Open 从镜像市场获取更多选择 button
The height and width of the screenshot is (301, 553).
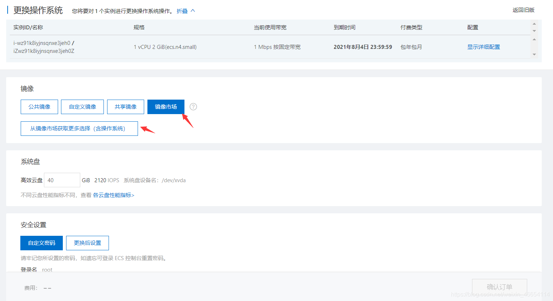tap(79, 129)
